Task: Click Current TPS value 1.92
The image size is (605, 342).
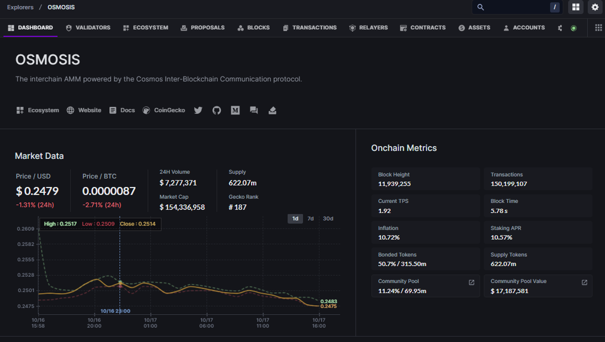Action: (384, 210)
